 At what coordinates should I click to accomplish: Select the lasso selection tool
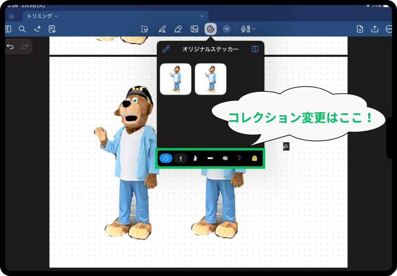click(x=145, y=29)
